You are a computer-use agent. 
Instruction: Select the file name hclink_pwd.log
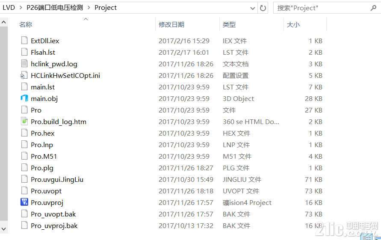54,64
